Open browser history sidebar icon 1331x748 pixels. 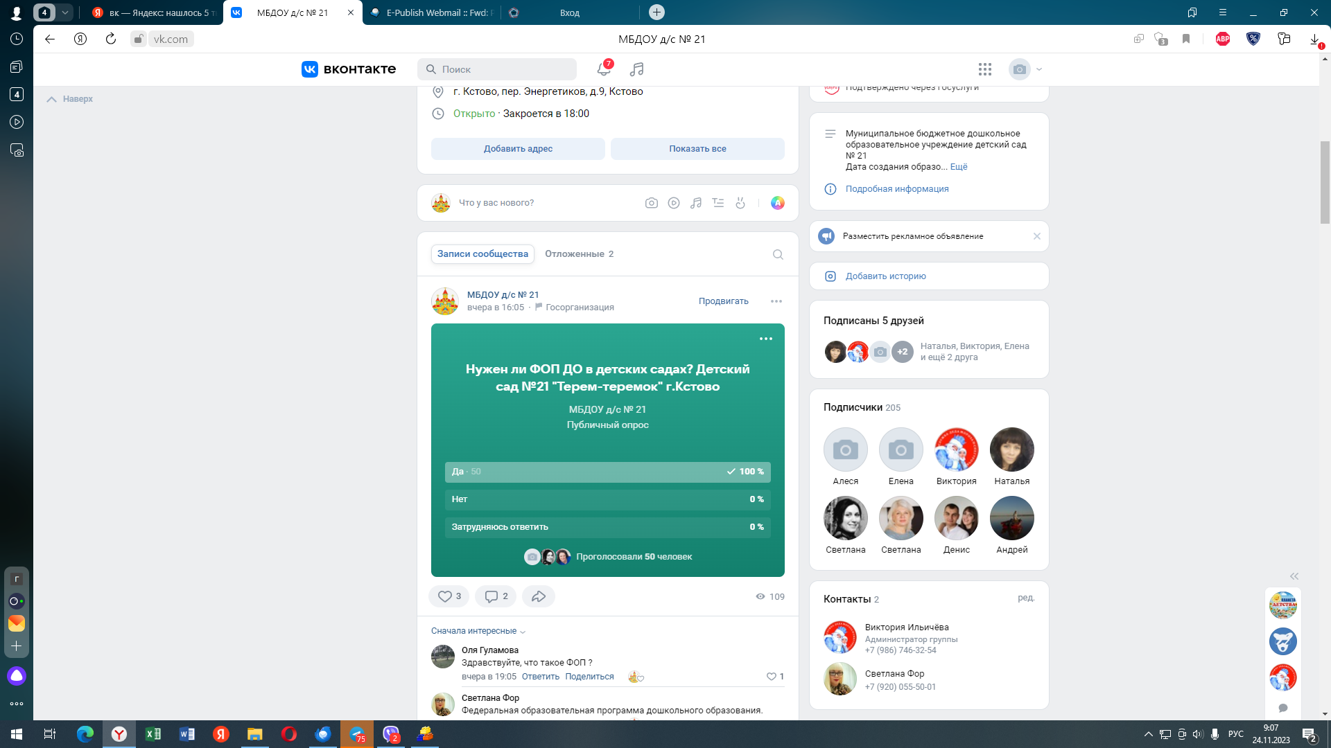[17, 39]
